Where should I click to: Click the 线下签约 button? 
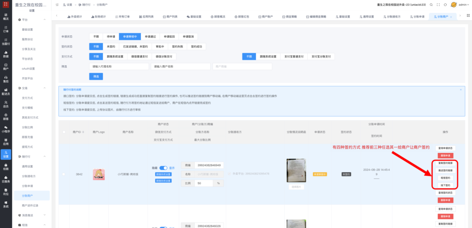445,185
